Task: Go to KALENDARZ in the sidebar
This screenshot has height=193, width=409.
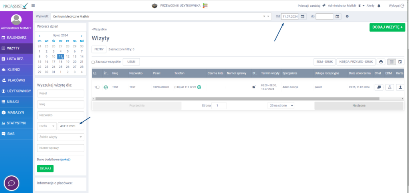Action: pos(16,37)
